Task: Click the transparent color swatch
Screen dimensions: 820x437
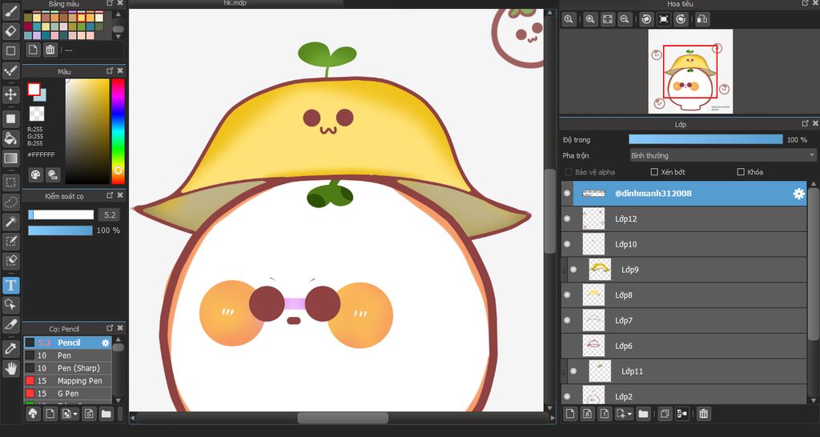Action: click(x=37, y=114)
